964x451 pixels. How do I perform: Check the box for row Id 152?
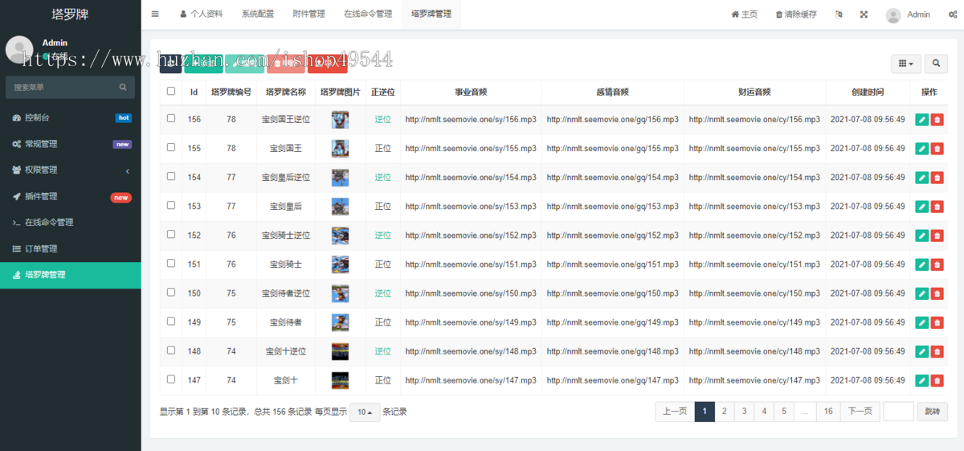(171, 234)
